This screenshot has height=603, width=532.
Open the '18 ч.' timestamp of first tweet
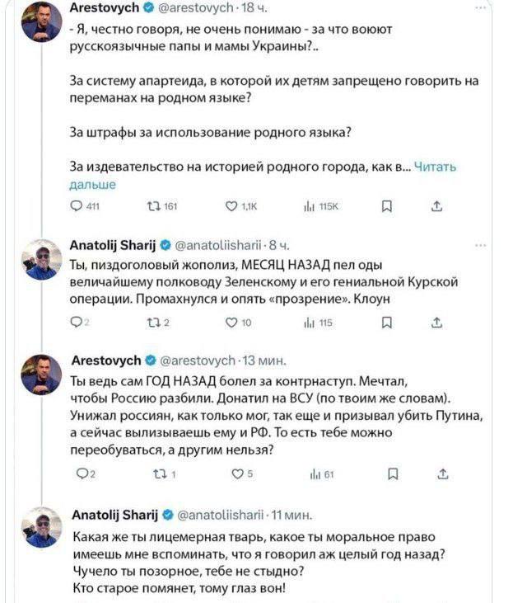(x=247, y=7)
